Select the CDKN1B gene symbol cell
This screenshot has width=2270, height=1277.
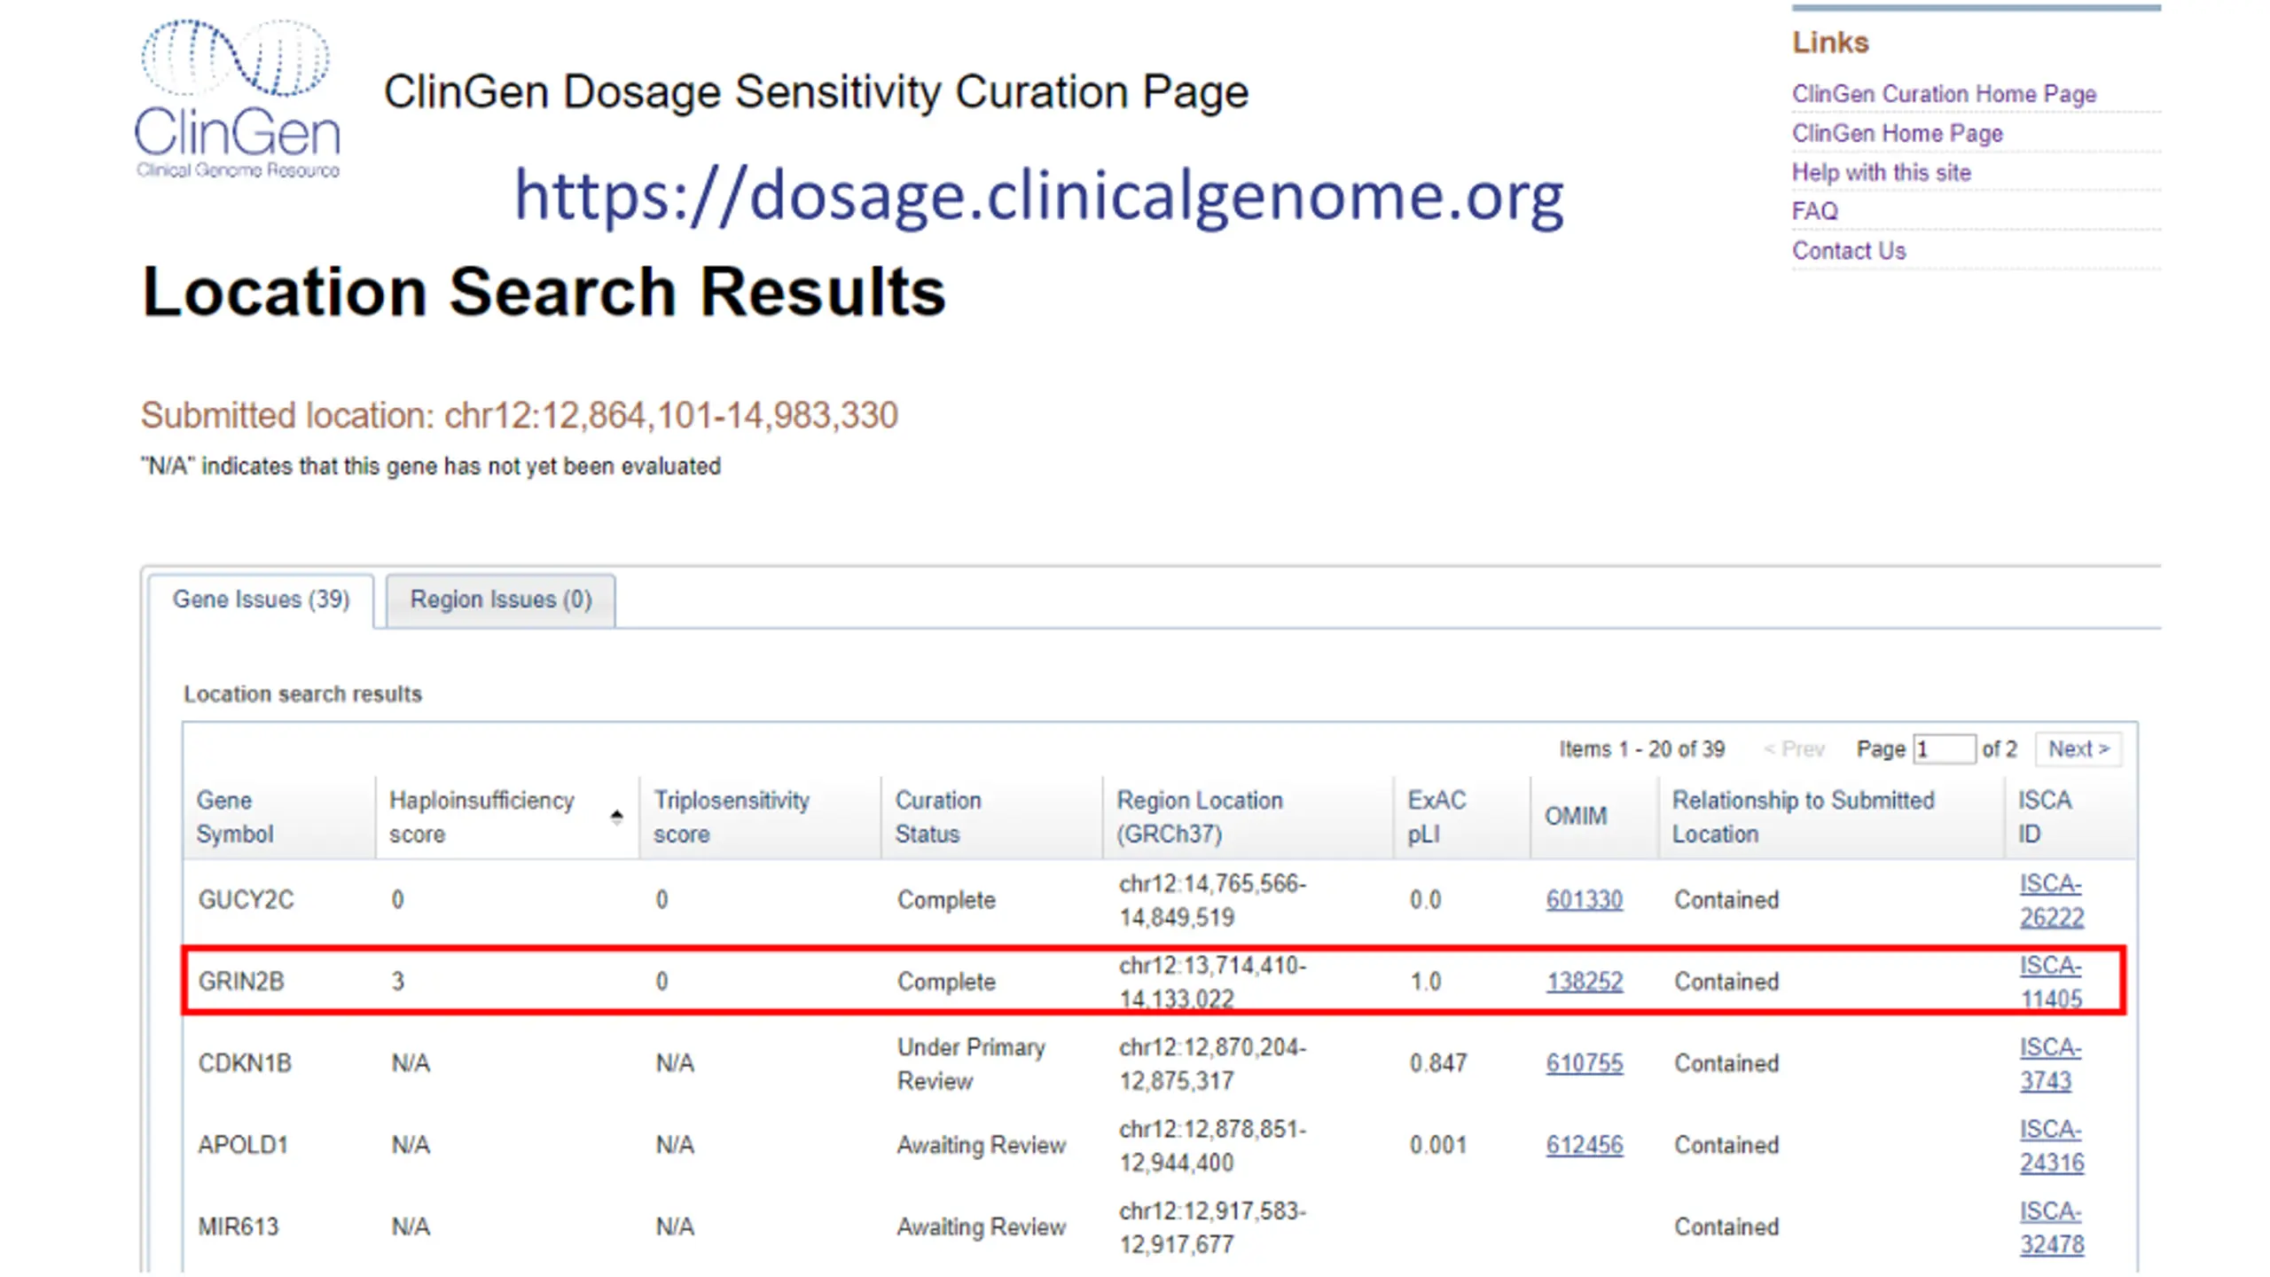click(x=244, y=1063)
